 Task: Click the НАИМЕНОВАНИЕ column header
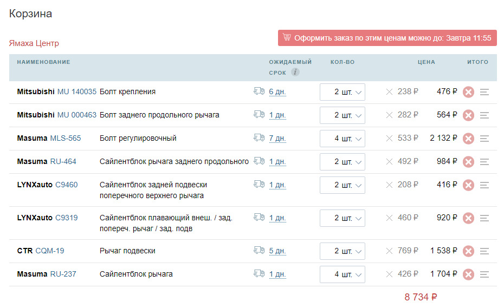tap(44, 62)
